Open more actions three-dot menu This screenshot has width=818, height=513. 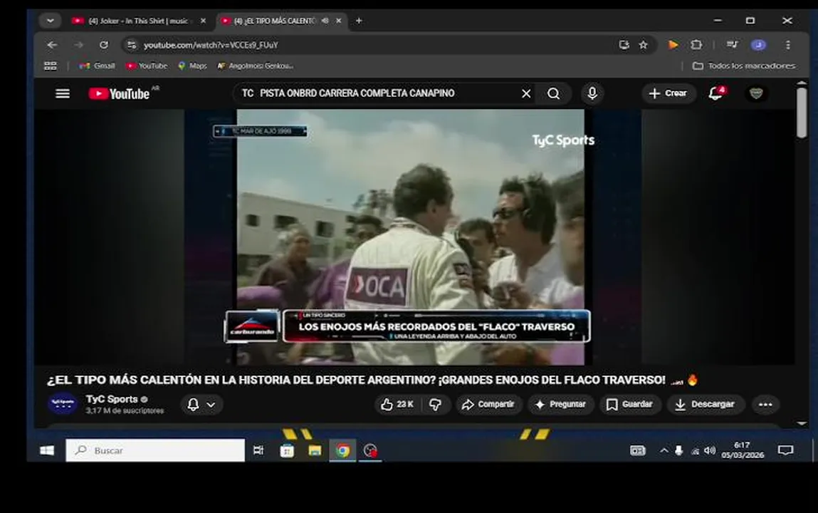(765, 405)
